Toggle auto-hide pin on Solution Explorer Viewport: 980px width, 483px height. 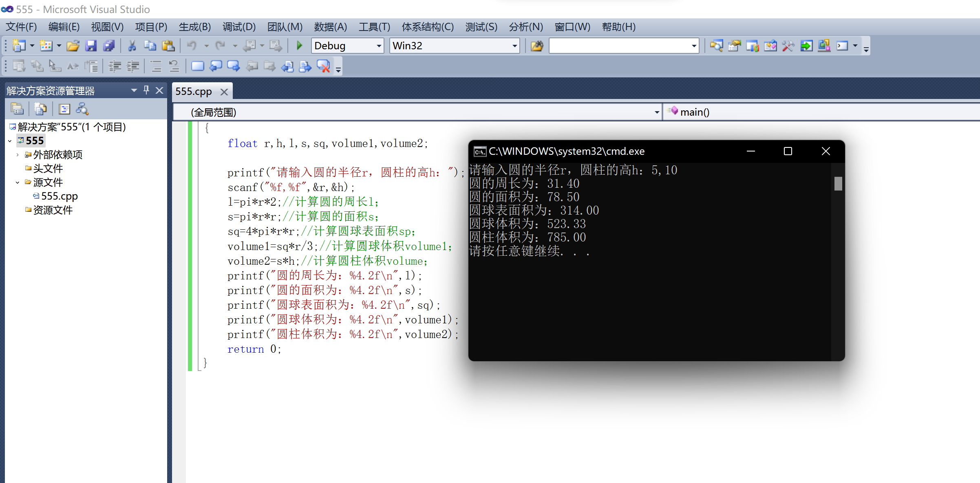pyautogui.click(x=146, y=90)
